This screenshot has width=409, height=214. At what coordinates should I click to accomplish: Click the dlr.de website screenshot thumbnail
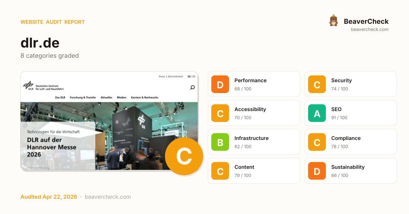point(109,121)
